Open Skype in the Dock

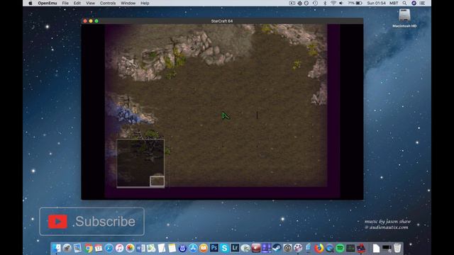point(224,248)
